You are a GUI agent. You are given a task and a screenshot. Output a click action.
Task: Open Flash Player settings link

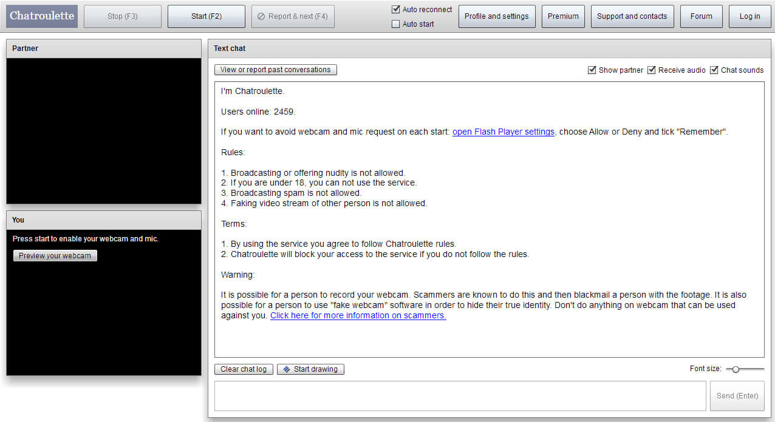[x=503, y=132]
